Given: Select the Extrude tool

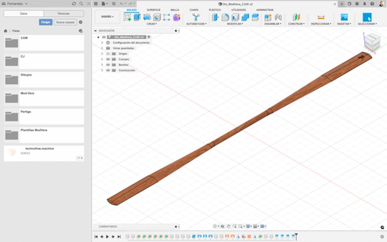Looking at the screenshot, I should tap(137, 17).
